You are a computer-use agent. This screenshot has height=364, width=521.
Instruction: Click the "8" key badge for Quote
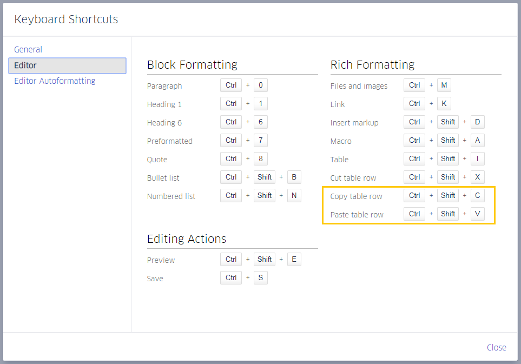click(260, 158)
